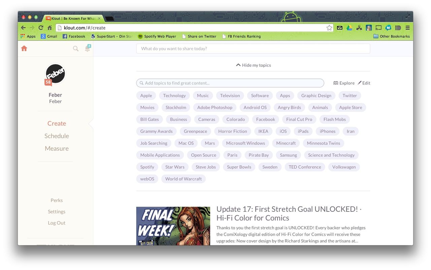
Task: Click the Google Cast extension icon
Action: click(378, 28)
